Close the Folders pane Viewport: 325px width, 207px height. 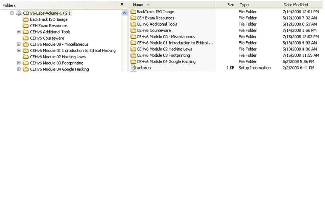[122, 4]
